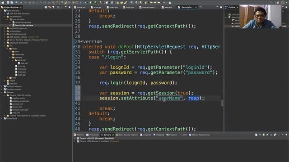Screen dimensions: 289x162
Task: Select catalina.properties in the Servers config
Action: 19,101
